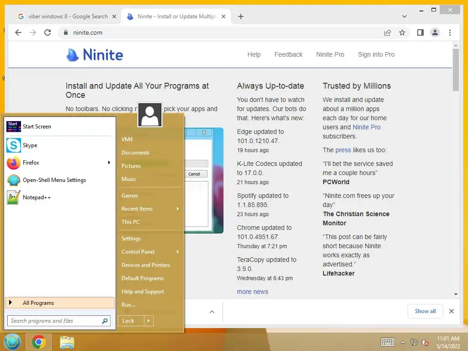
Task: Open the Feedback link
Action: pyautogui.click(x=288, y=55)
